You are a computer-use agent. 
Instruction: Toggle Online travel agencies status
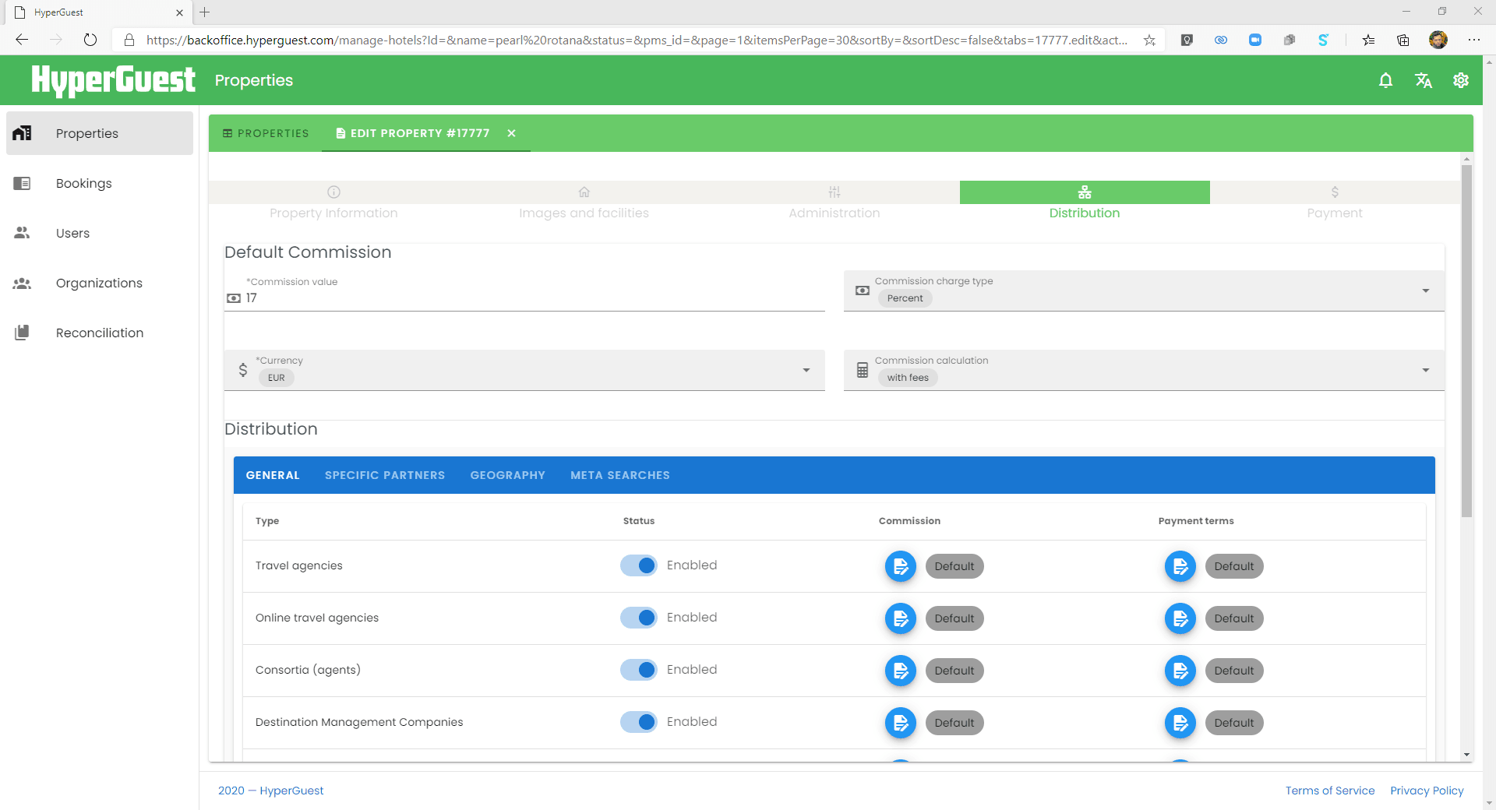click(639, 618)
